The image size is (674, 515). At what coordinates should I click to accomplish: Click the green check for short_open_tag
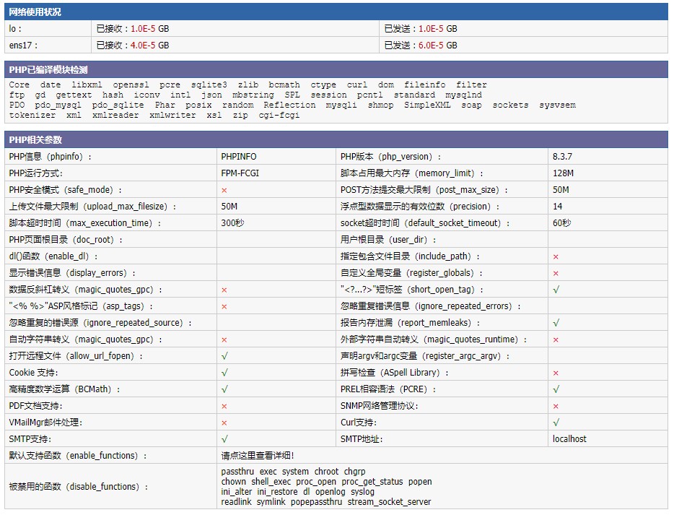click(556, 290)
